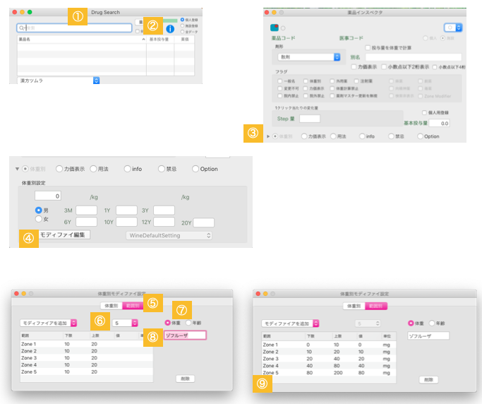Screen dimensions: 482x404
Task: Switch to the 範囲別 tab in the left modifier window
Action: 132,306
